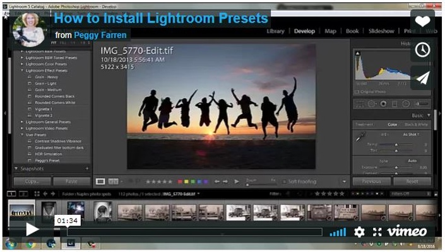Select the Graduated Filter tool
This screenshot has height=252, width=445.
(395, 104)
